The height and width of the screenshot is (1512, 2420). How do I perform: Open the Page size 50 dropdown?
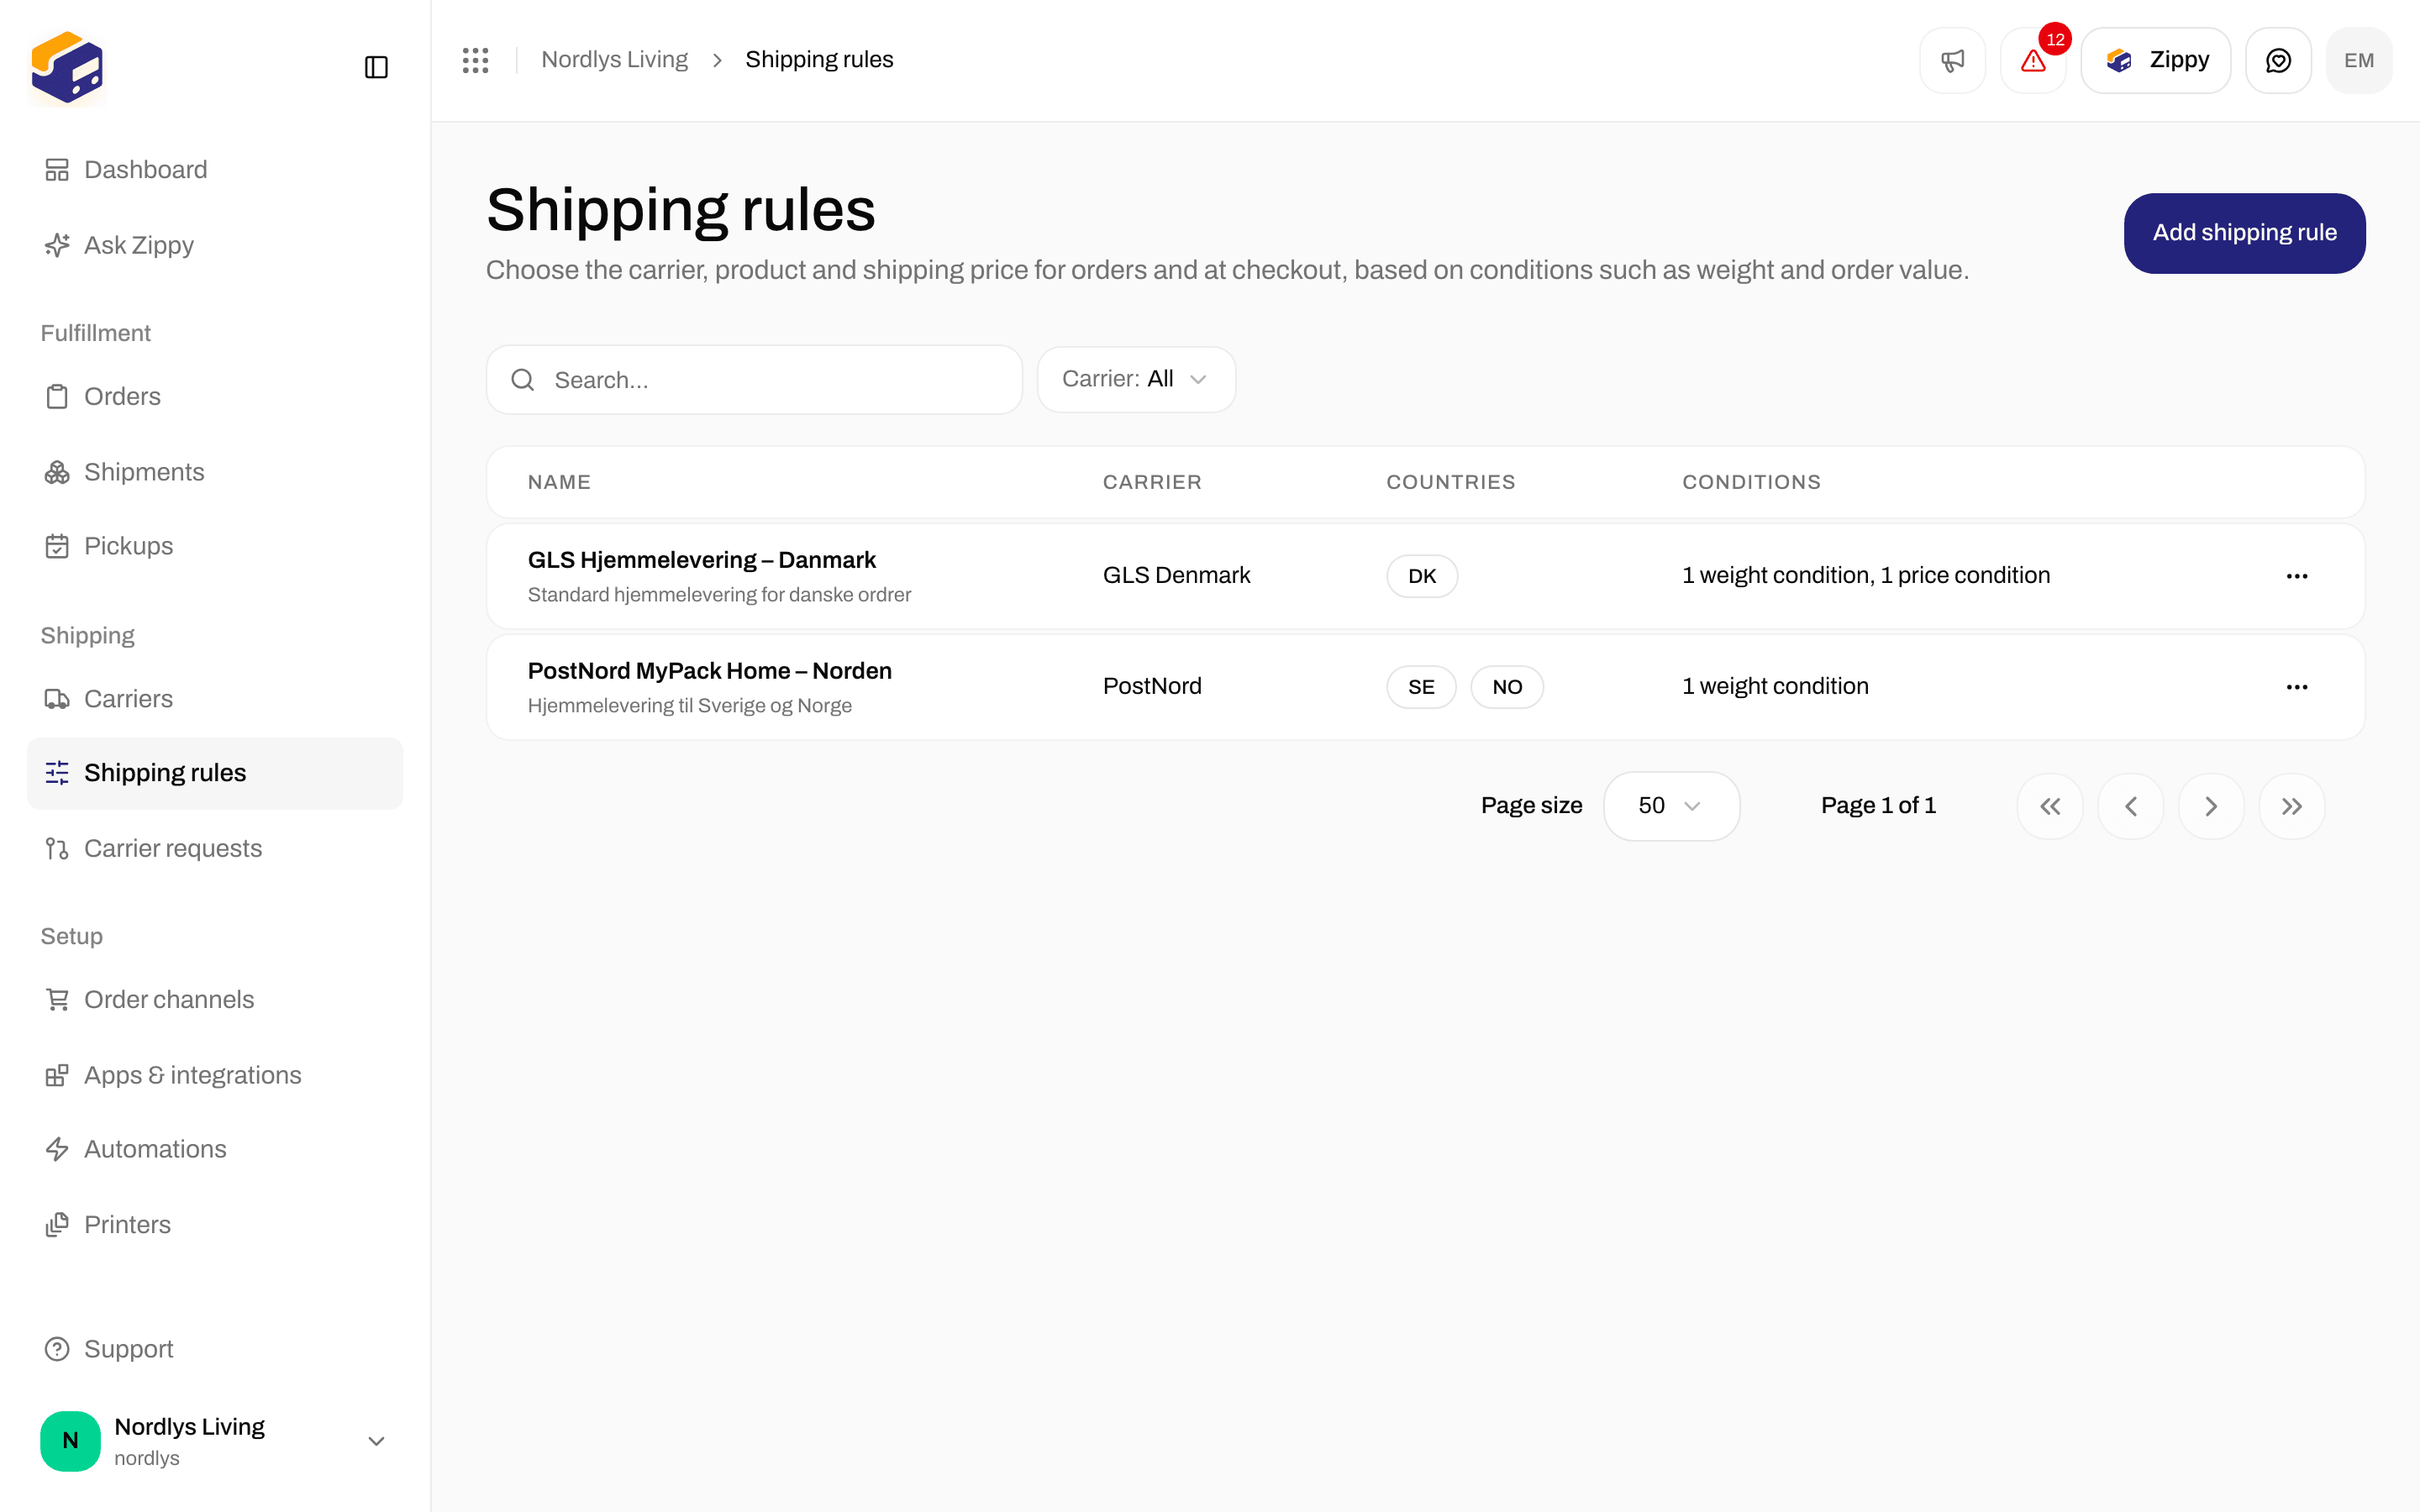pyautogui.click(x=1671, y=806)
